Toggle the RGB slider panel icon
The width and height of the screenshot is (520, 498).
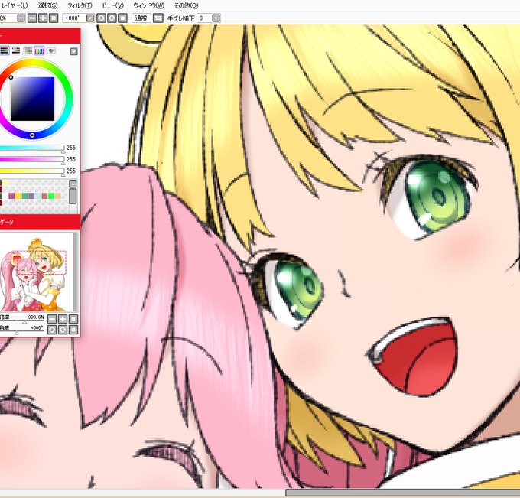point(5,50)
